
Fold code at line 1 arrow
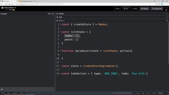tap(60, 25)
